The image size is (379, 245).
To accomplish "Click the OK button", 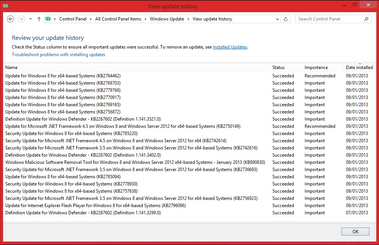I will pyautogui.click(x=355, y=231).
